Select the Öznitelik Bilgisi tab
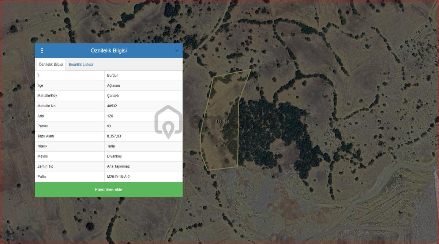 pyautogui.click(x=51, y=65)
